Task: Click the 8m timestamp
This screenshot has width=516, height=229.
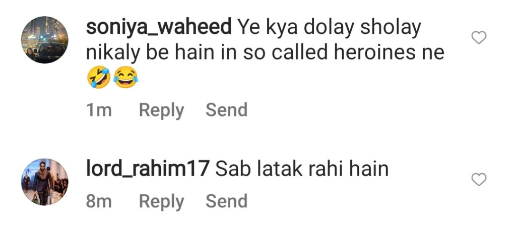Action: point(99,201)
